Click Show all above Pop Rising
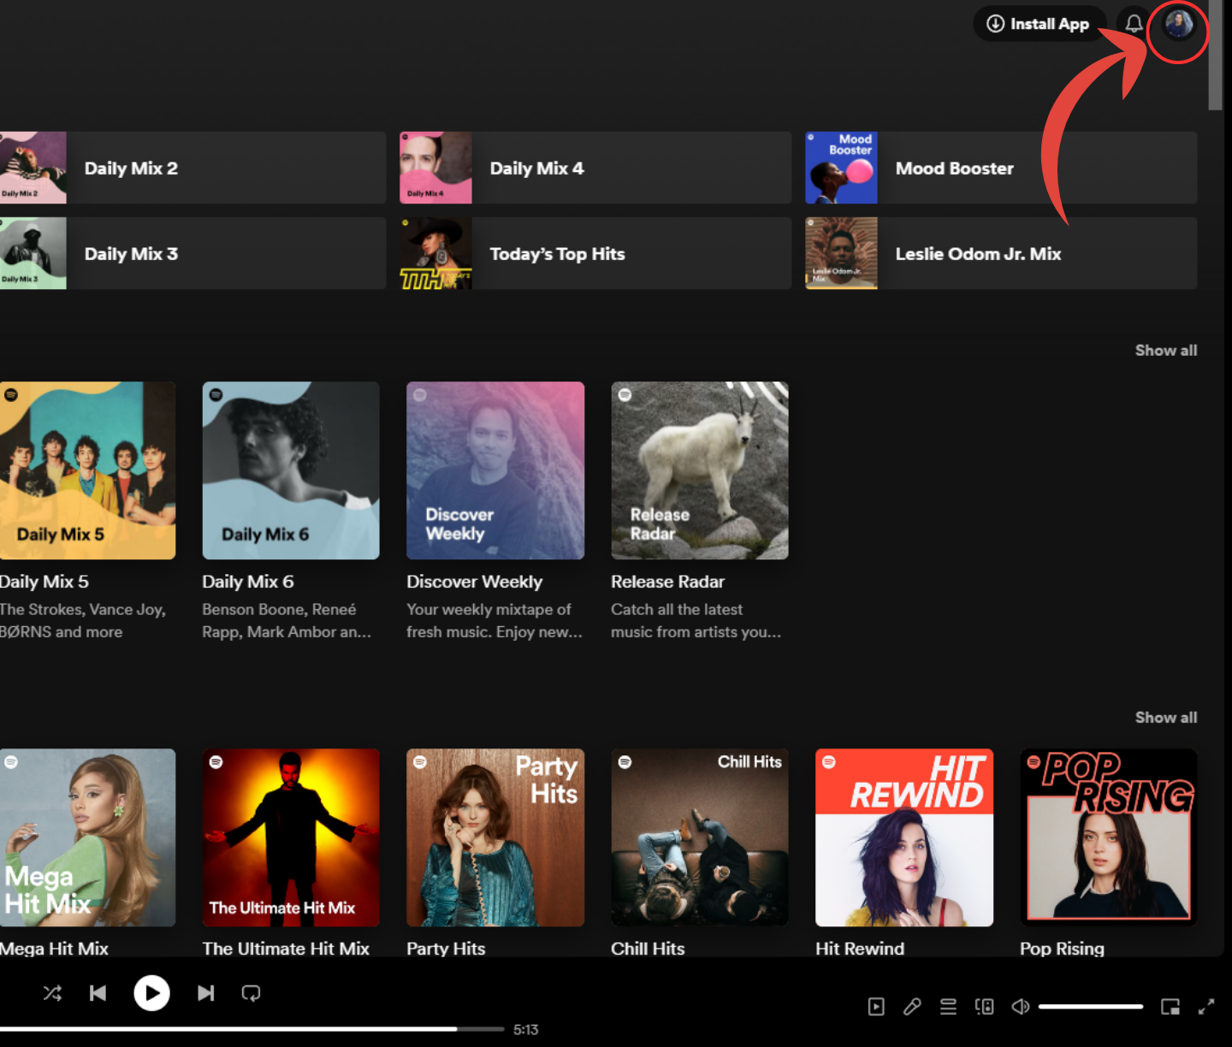Image resolution: width=1232 pixels, height=1047 pixels. tap(1165, 718)
